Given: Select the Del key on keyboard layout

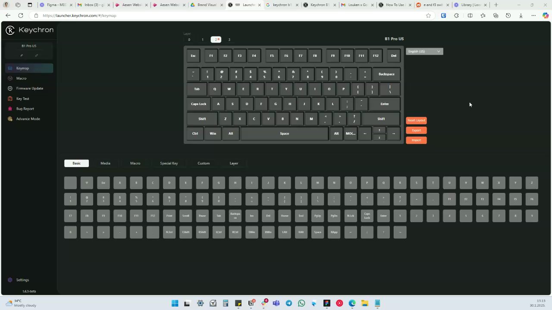Looking at the screenshot, I should [394, 56].
